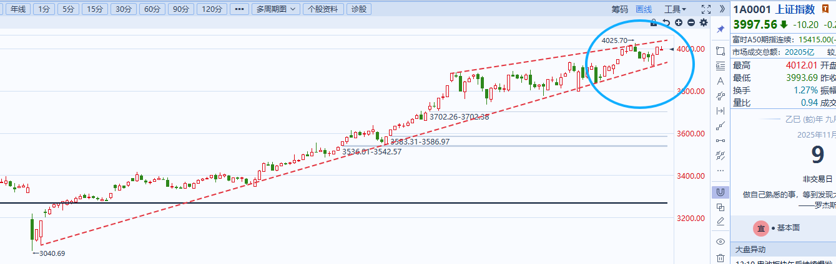
Task: Toggle fullscreen chart icon
Action: point(706,9)
